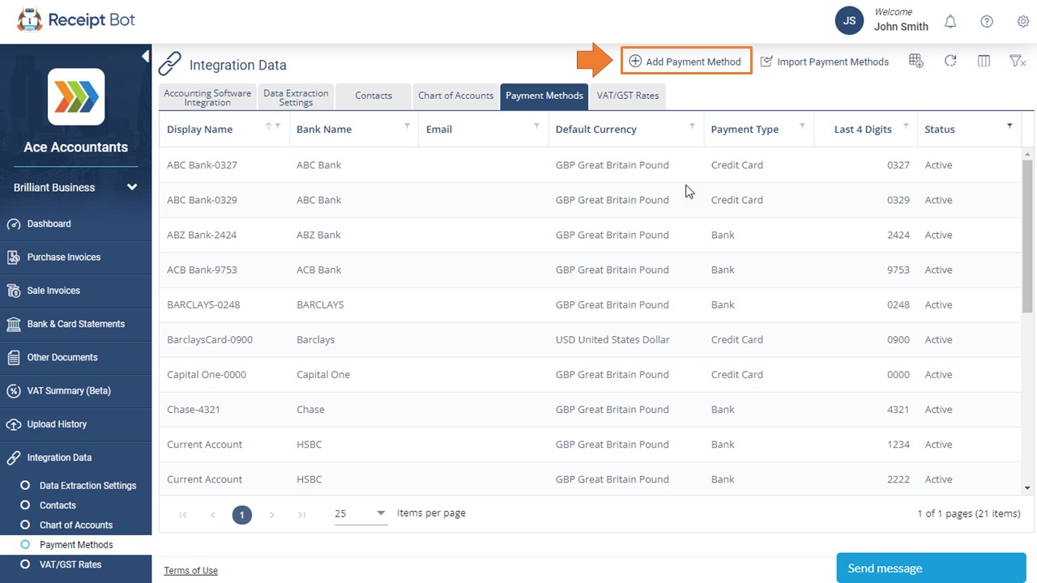Viewport: 1037px width, 583px height.
Task: Click the Send message button
Action: point(931,568)
